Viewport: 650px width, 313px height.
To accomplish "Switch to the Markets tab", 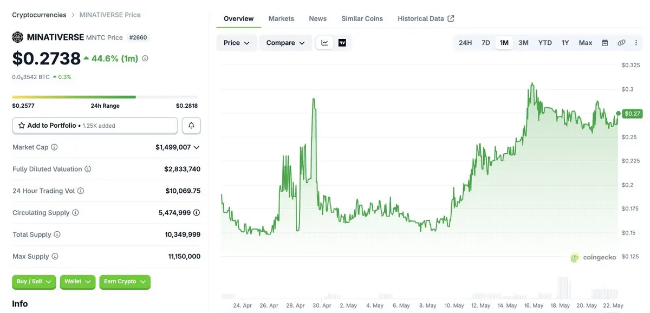I will [x=281, y=18].
